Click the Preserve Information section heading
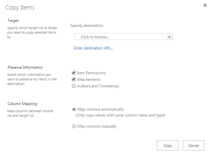Viewport: 210px width, 159px height. (x=25, y=67)
